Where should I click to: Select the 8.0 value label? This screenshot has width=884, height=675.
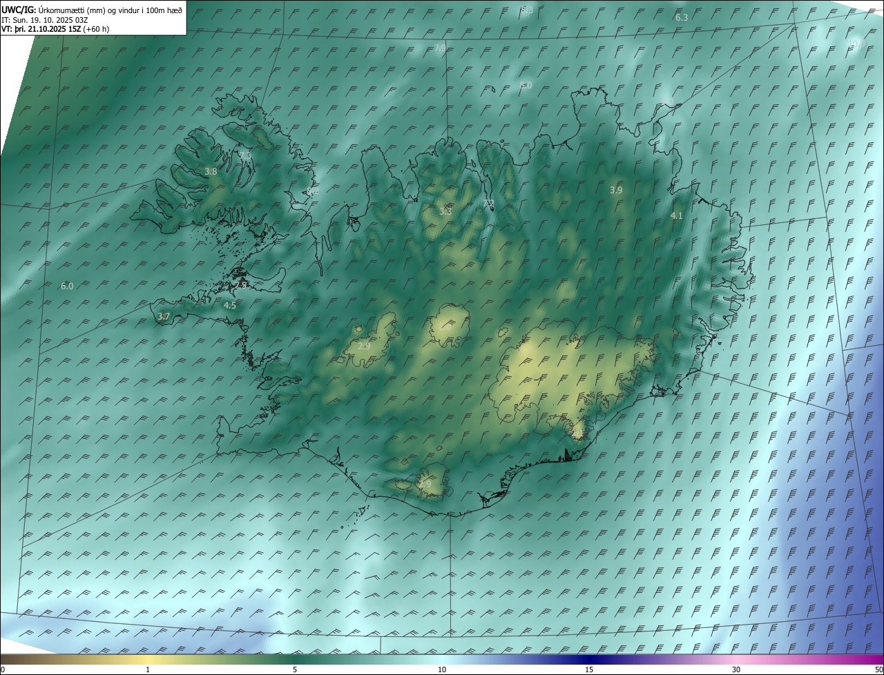526,85
